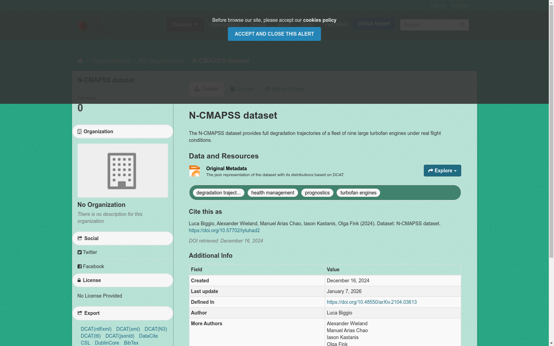Accept and close the cookies alert
The width and height of the screenshot is (554, 346).
pyautogui.click(x=274, y=34)
